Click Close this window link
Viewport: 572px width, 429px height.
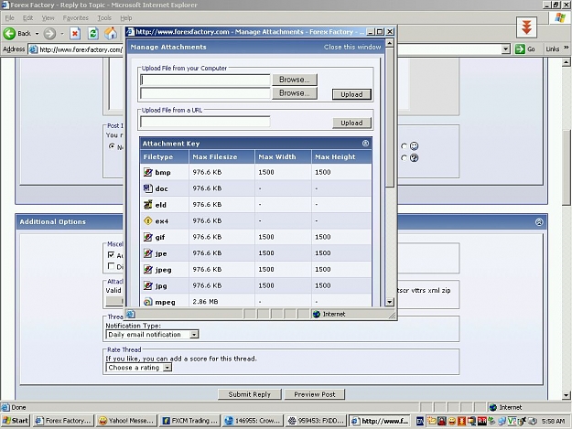[352, 47]
